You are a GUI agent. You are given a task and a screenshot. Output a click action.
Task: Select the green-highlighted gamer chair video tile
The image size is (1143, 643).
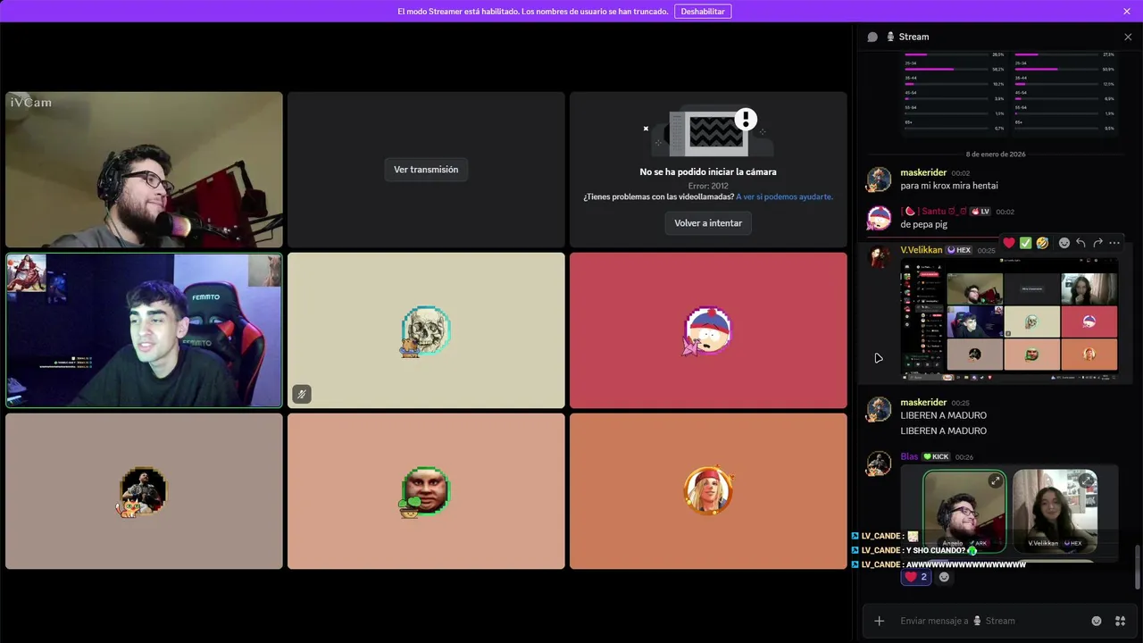click(x=144, y=330)
